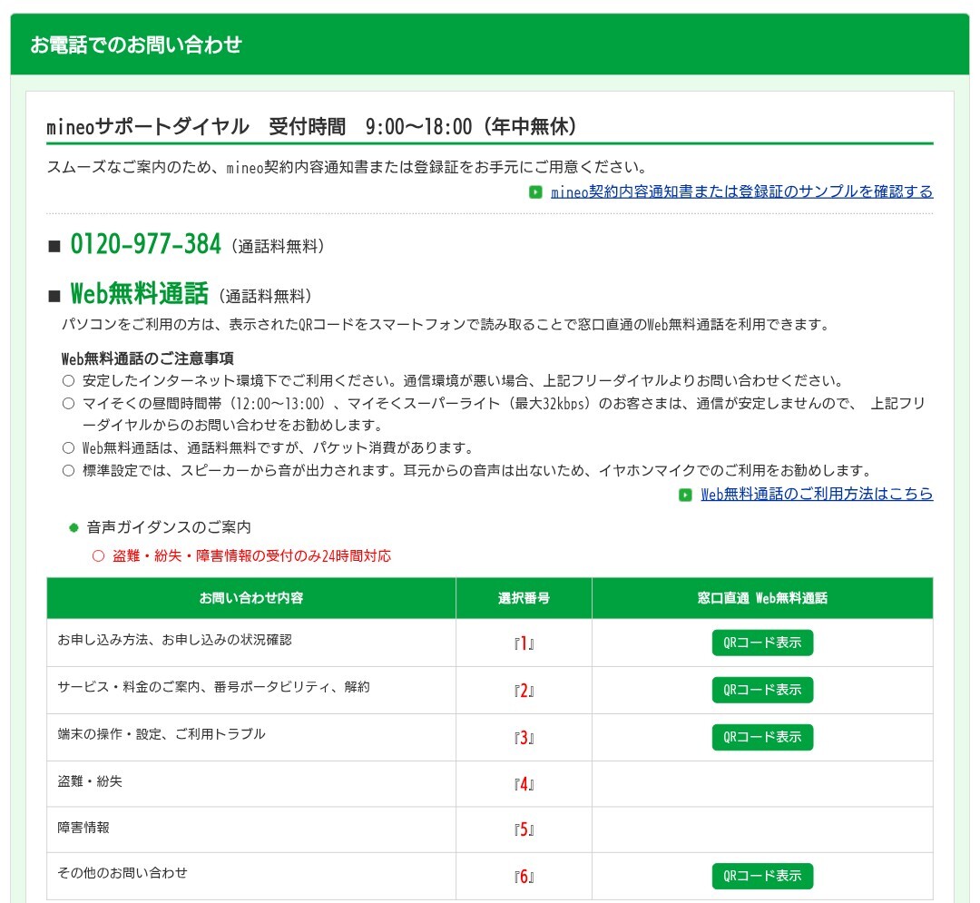Click (通話料無料) beside the Web無料通話 heading
The height and width of the screenshot is (903, 980).
265,296
